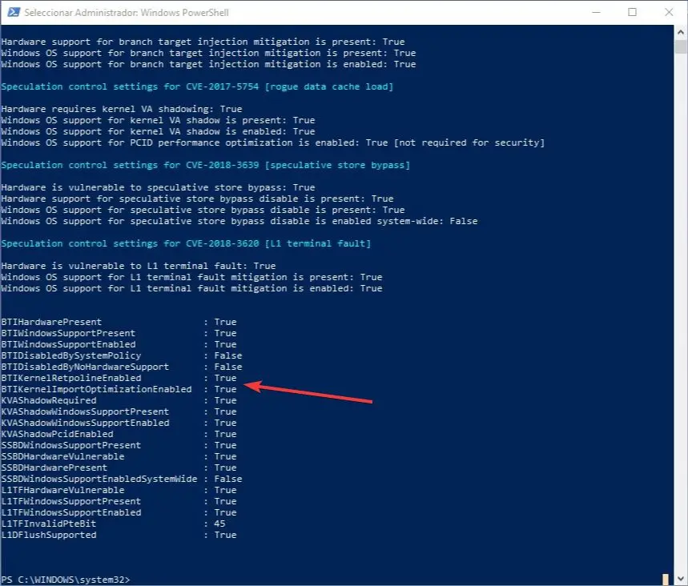Click the KVAShadowPcidEnabled row
Screen dimensions: 688x586
point(119,434)
